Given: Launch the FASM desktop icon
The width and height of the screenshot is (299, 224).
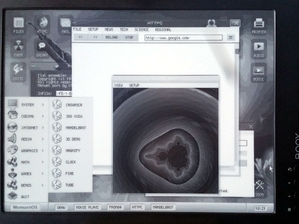Looking at the screenshot, I should pyautogui.click(x=18, y=49).
